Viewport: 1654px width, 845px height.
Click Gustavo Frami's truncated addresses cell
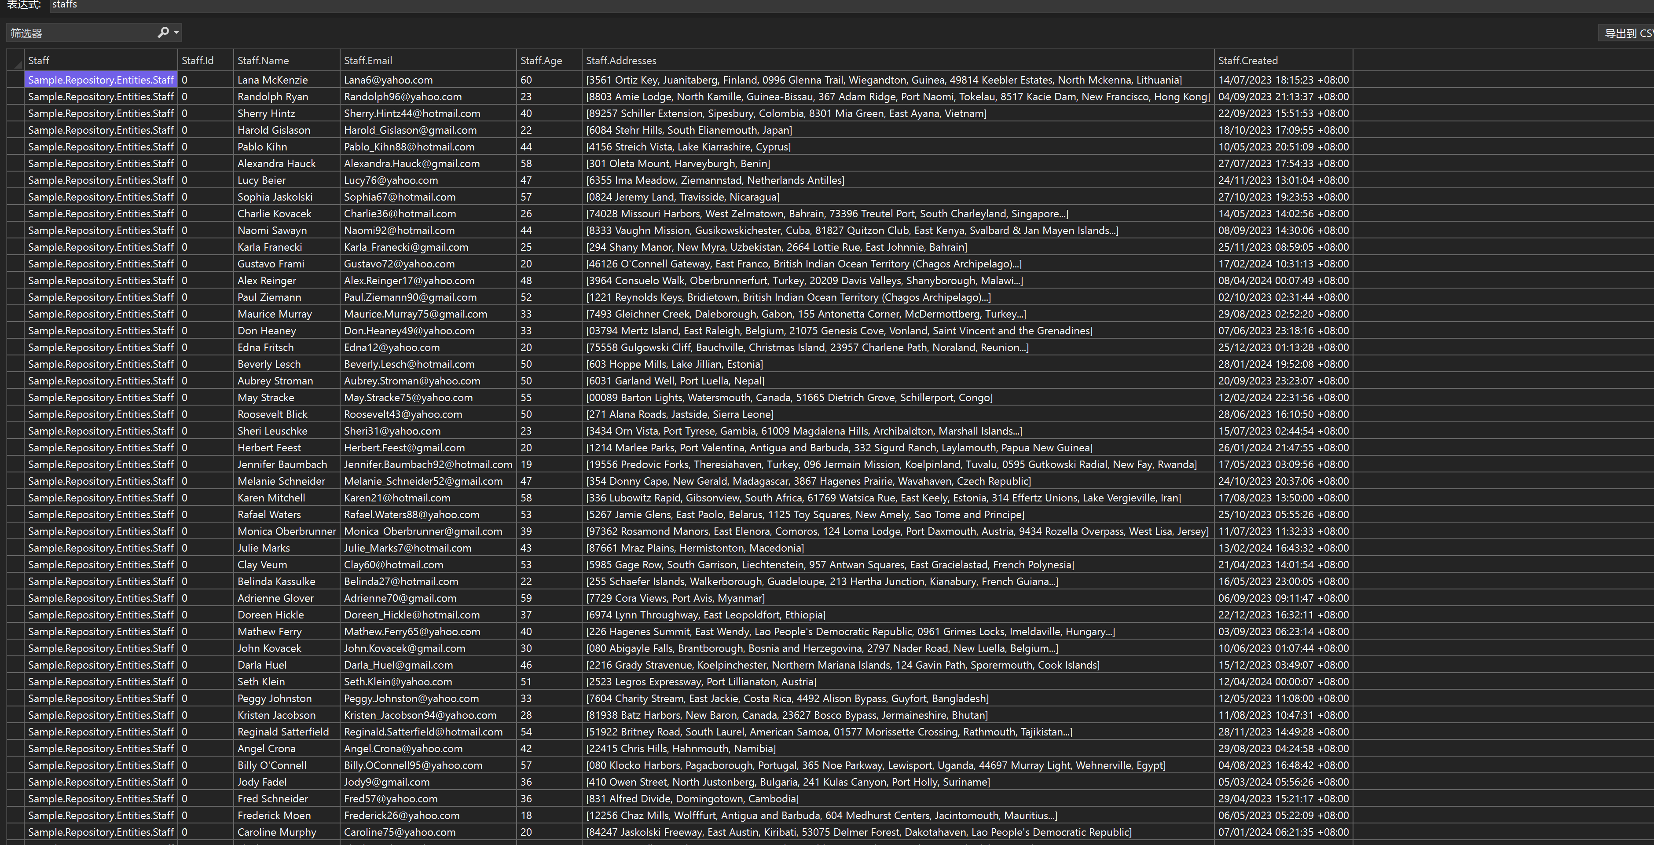pyautogui.click(x=898, y=263)
